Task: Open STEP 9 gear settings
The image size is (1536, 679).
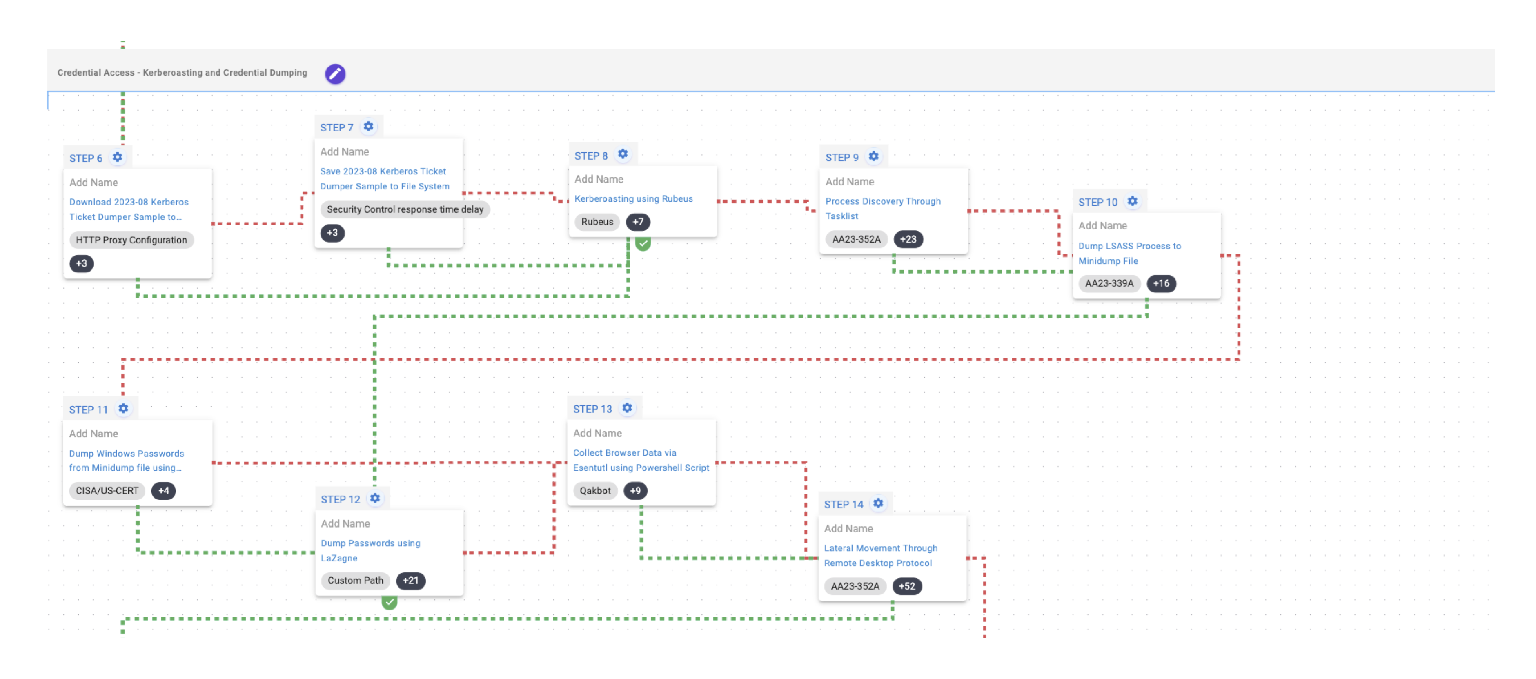Action: point(873,156)
